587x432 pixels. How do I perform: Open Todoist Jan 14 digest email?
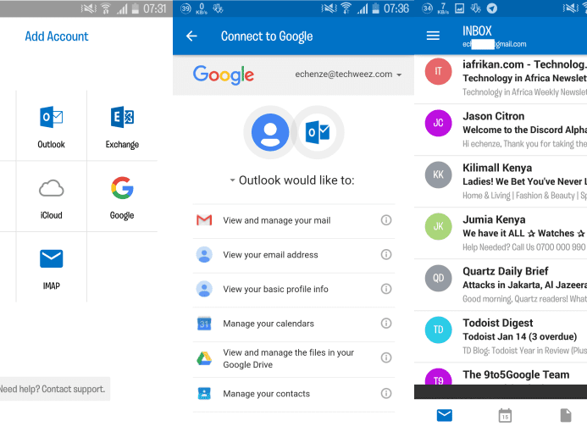(x=501, y=336)
